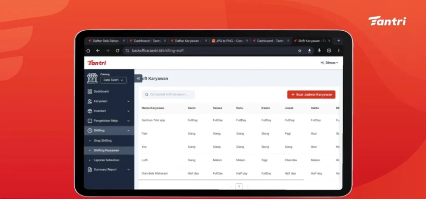
Task: Click the Dashboard grid icon
Action: pos(90,91)
